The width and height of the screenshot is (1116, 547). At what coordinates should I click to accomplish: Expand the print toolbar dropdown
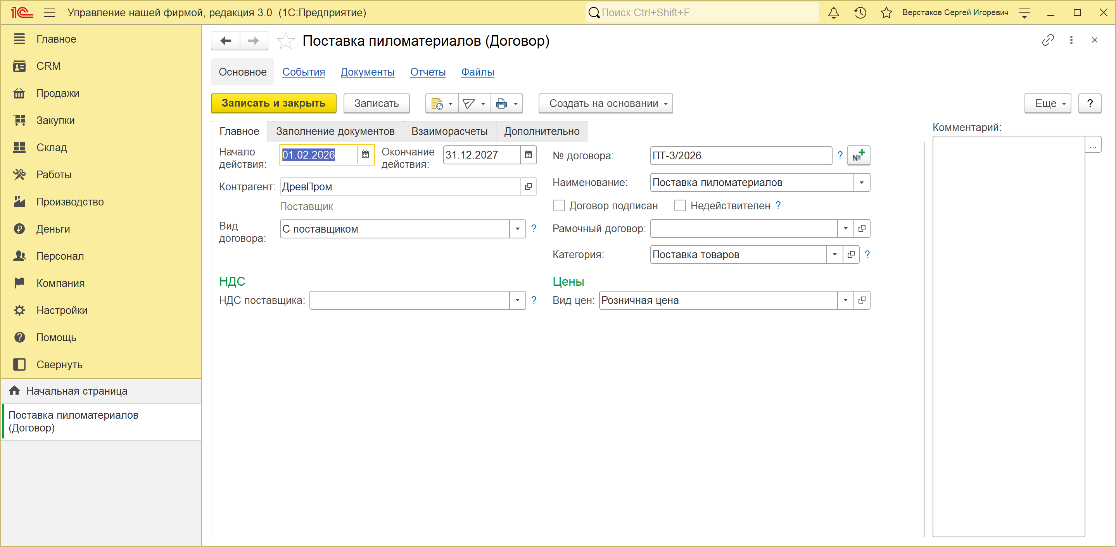click(x=507, y=104)
